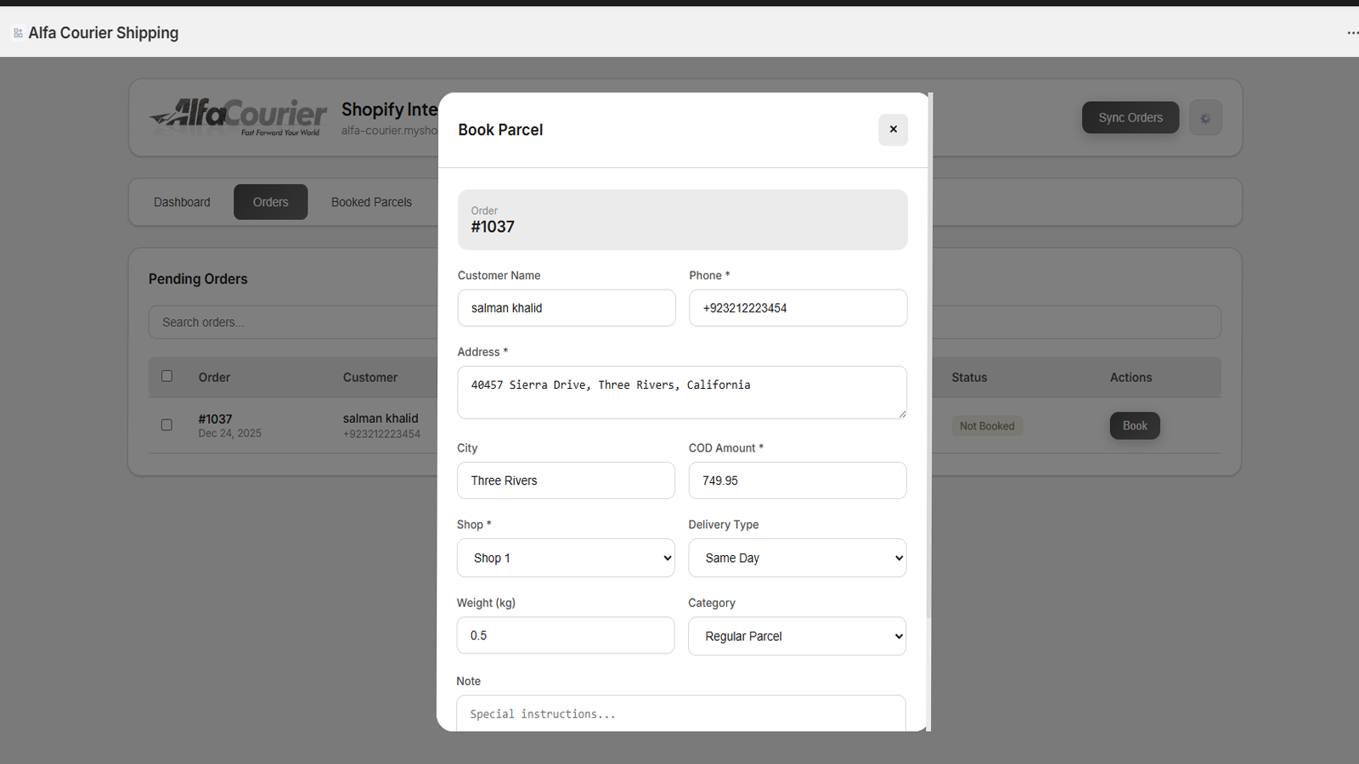Open the Category dropdown
The image size is (1359, 764).
796,635
